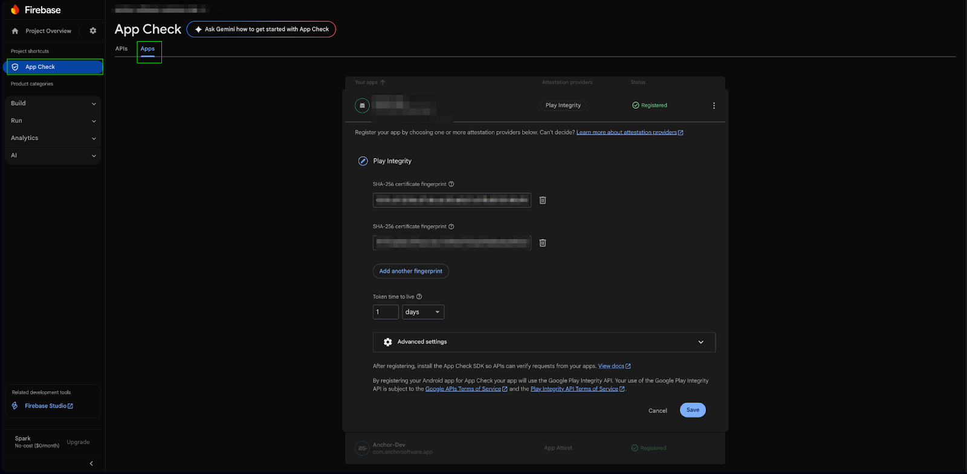The height and width of the screenshot is (474, 967).
Task: Expand Advanced settings section
Action: (544, 342)
